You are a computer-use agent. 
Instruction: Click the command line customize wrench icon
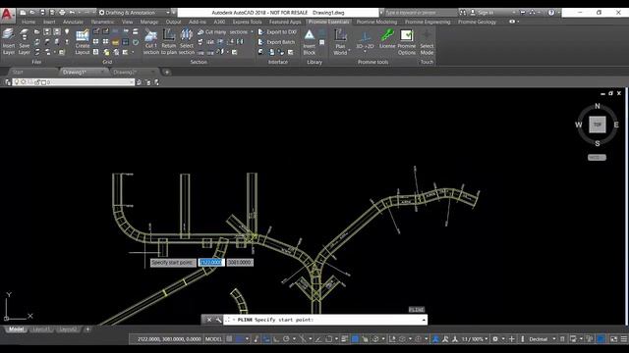click(x=218, y=320)
